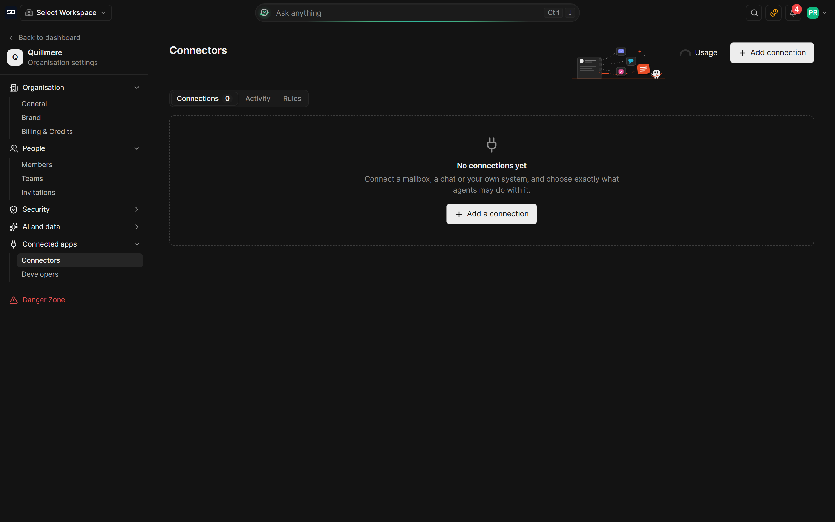This screenshot has width=835, height=522.
Task: Select Connectors in the sidebar
Action: 80,260
